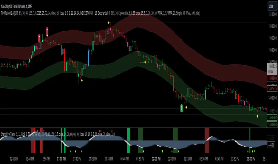Click the yellow diamond above the 01:30 PM high
Image resolution: width=278 pixels, height=164 pixels.
tap(109, 23)
